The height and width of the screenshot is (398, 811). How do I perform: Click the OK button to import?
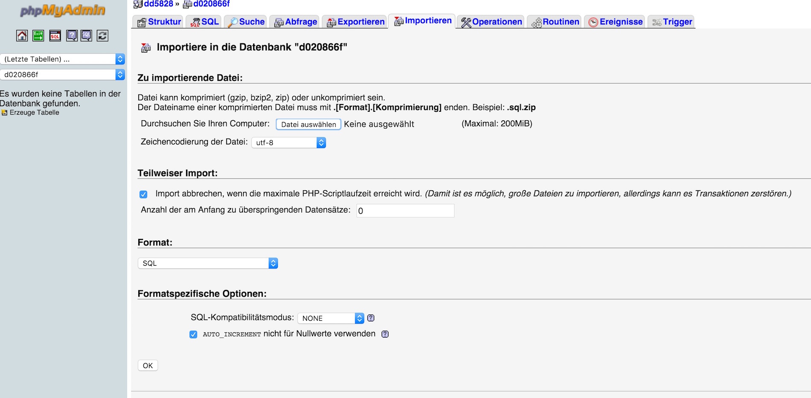tap(147, 365)
